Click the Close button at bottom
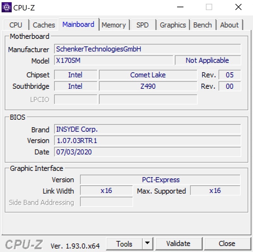 227,243
